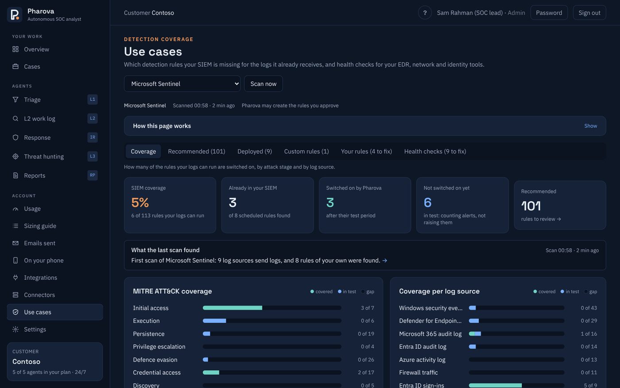Click the Usage gauge icon
Screen dimensions: 620x388
coord(15,209)
